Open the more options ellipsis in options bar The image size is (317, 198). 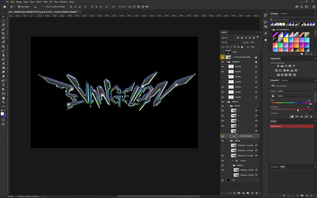pos(114,7)
